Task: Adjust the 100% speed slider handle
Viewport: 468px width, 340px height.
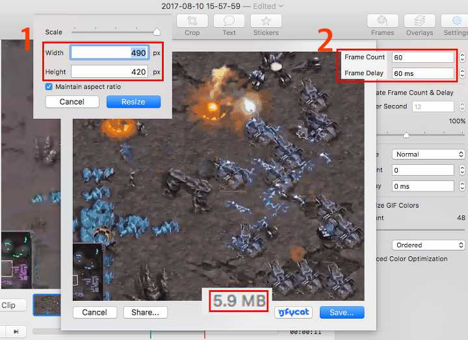Action: tap(406, 135)
